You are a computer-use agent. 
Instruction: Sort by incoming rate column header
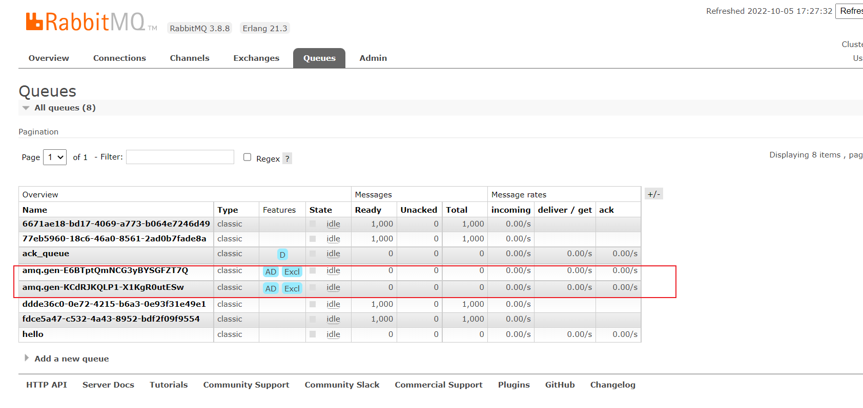pos(511,210)
